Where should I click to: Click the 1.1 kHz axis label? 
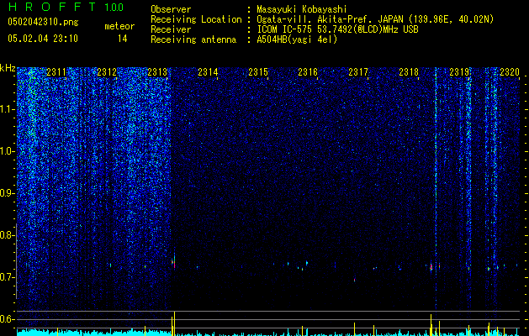tap(7, 109)
